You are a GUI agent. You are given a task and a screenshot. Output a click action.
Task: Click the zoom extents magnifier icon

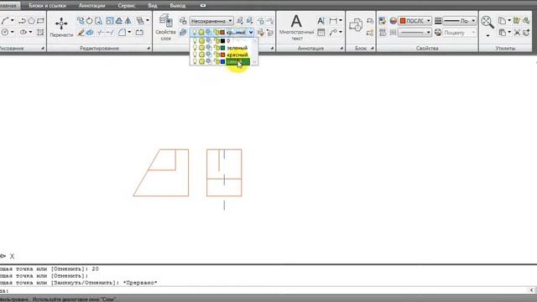pos(487,23)
